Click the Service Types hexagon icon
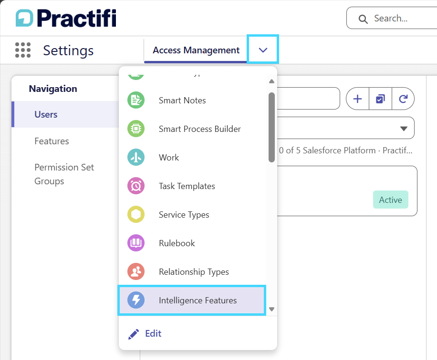The image size is (437, 360). pos(136,214)
